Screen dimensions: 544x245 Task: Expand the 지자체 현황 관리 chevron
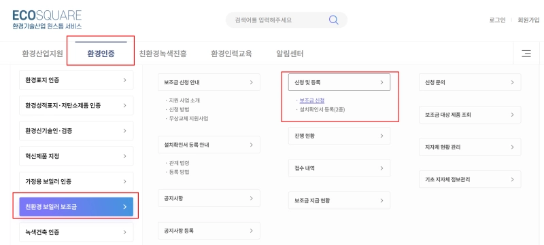click(512, 147)
